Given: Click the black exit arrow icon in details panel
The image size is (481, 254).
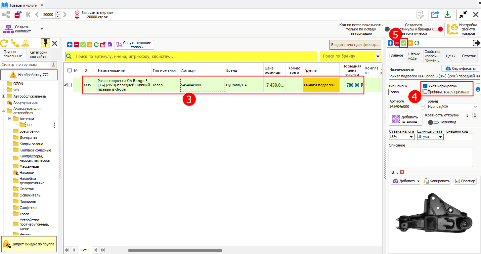Looking at the screenshot, I should point(476,43).
